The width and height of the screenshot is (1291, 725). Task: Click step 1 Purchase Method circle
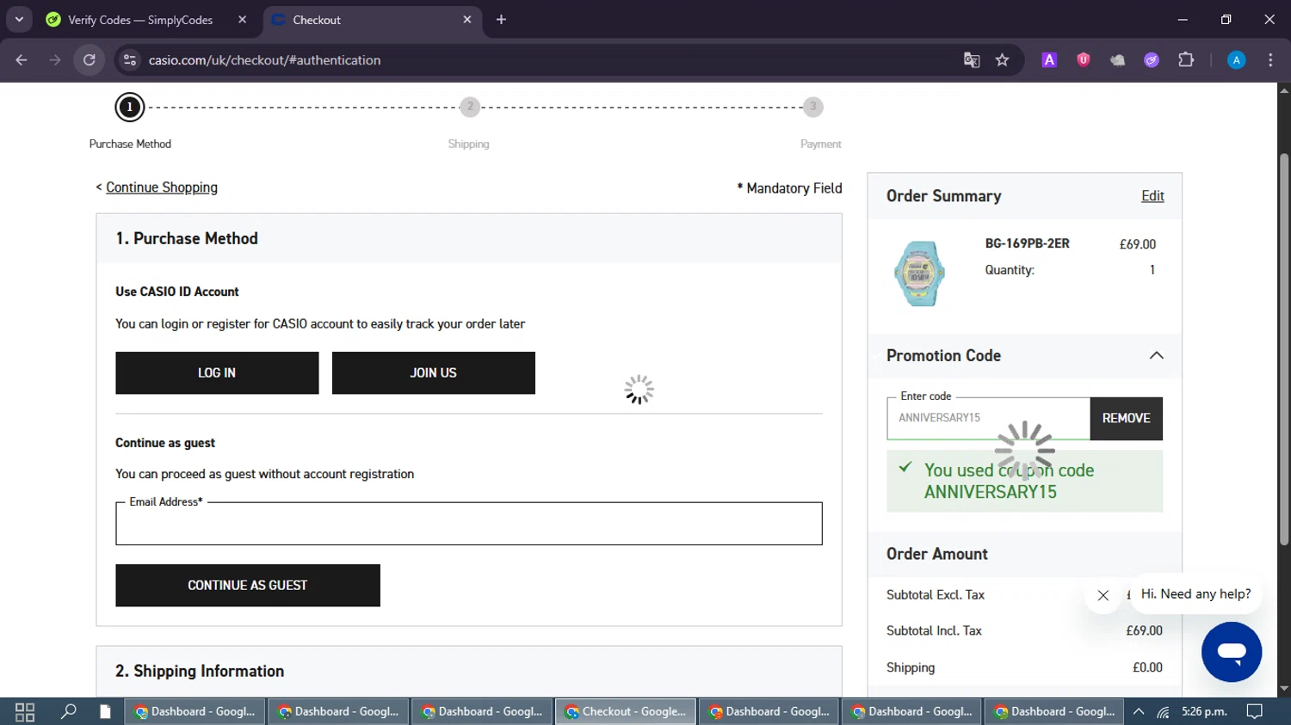[x=130, y=108]
